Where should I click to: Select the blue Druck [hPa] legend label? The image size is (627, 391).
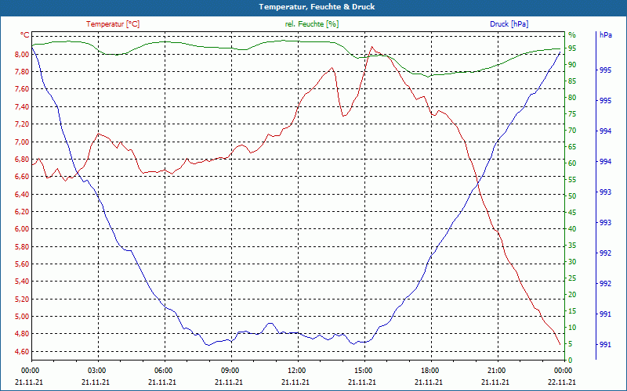pyautogui.click(x=509, y=24)
